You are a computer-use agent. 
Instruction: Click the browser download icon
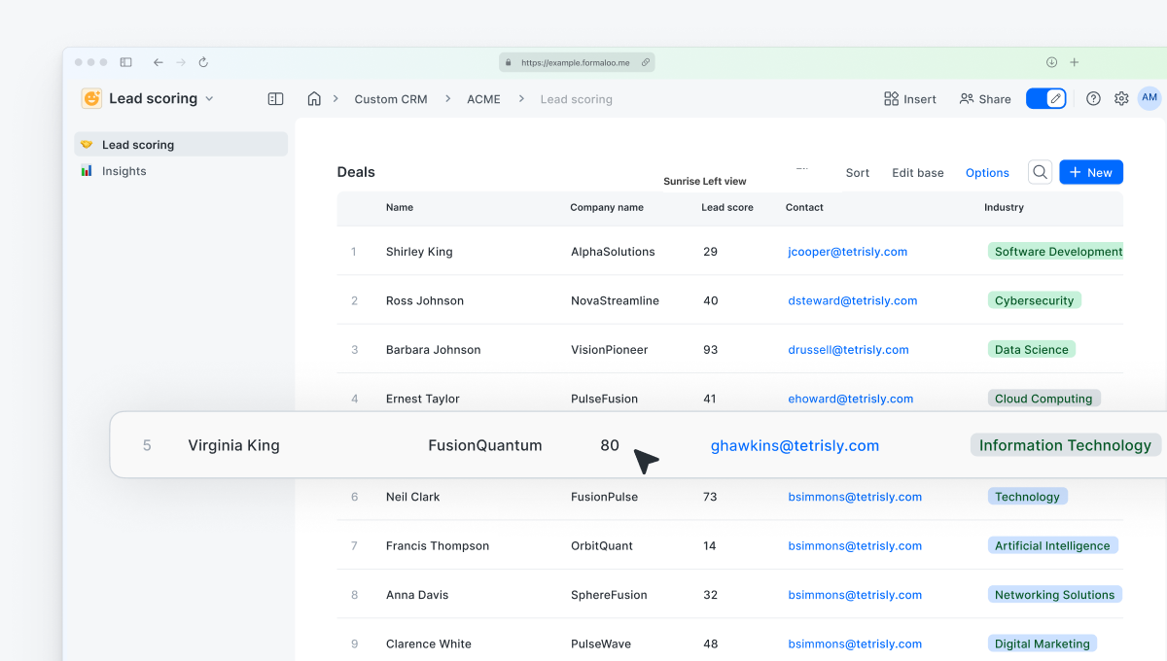coord(1051,62)
